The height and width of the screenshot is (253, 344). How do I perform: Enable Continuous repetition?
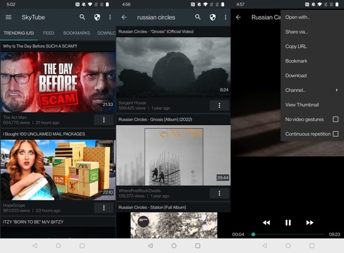click(x=336, y=134)
